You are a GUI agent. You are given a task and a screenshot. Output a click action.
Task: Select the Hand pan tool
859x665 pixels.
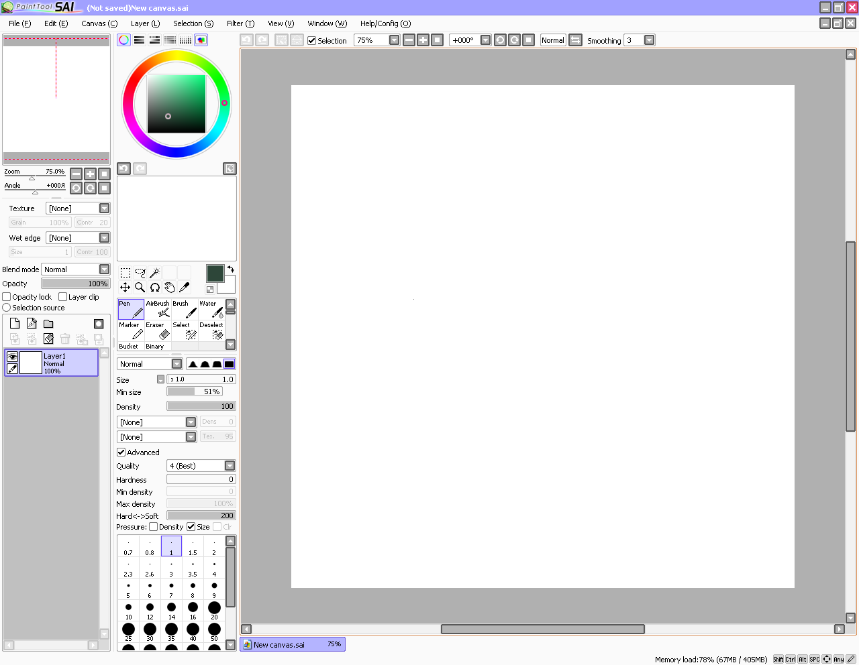[x=169, y=288]
